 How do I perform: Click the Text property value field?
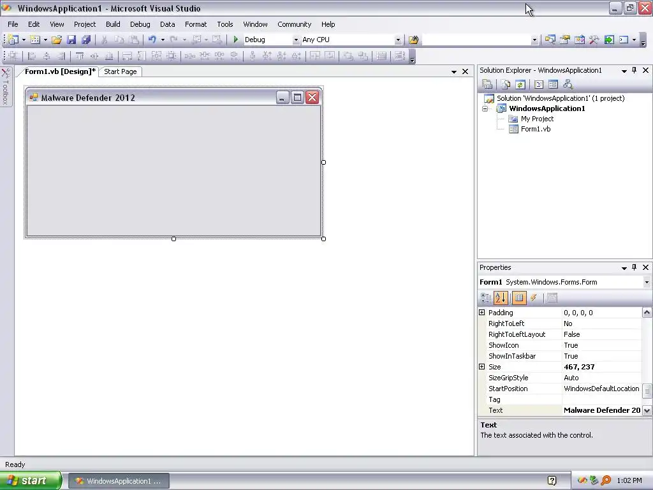point(602,410)
